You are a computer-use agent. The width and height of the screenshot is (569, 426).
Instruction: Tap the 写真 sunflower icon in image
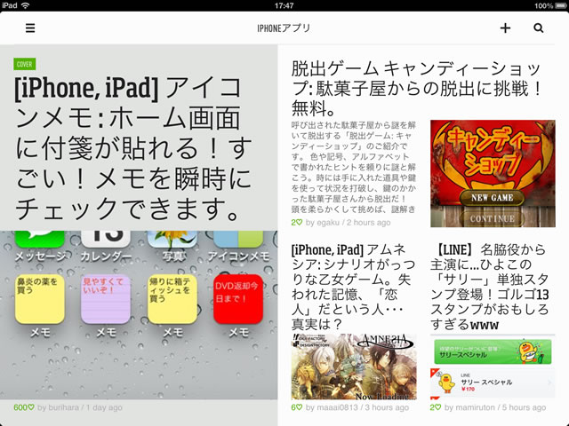172,239
